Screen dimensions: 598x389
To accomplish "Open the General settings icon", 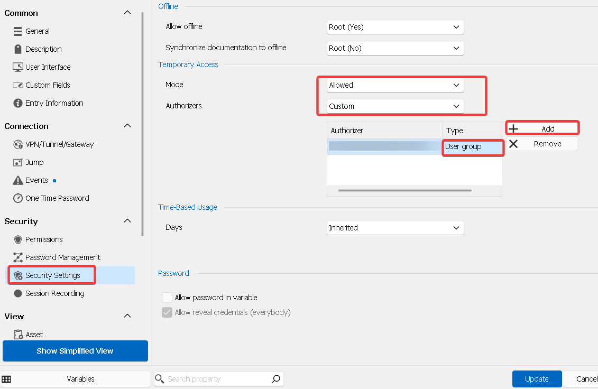I will [17, 31].
